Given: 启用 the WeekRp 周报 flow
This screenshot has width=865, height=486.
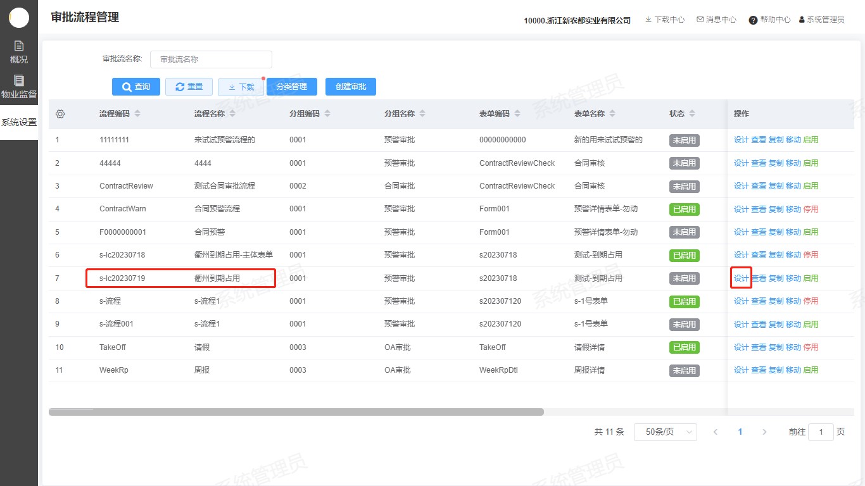Looking at the screenshot, I should click(811, 370).
